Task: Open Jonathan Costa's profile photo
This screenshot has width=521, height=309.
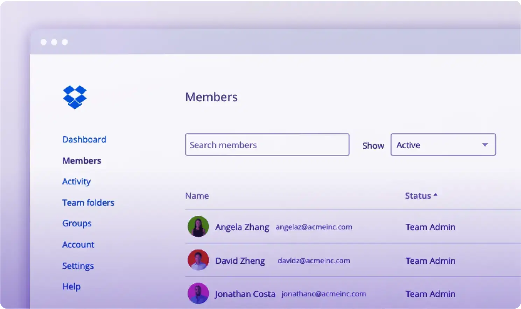Action: (x=198, y=294)
